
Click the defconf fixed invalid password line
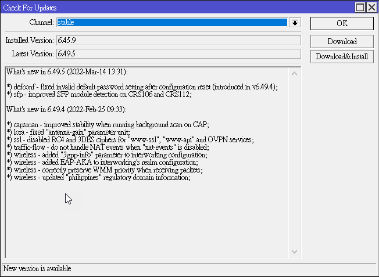142,87
